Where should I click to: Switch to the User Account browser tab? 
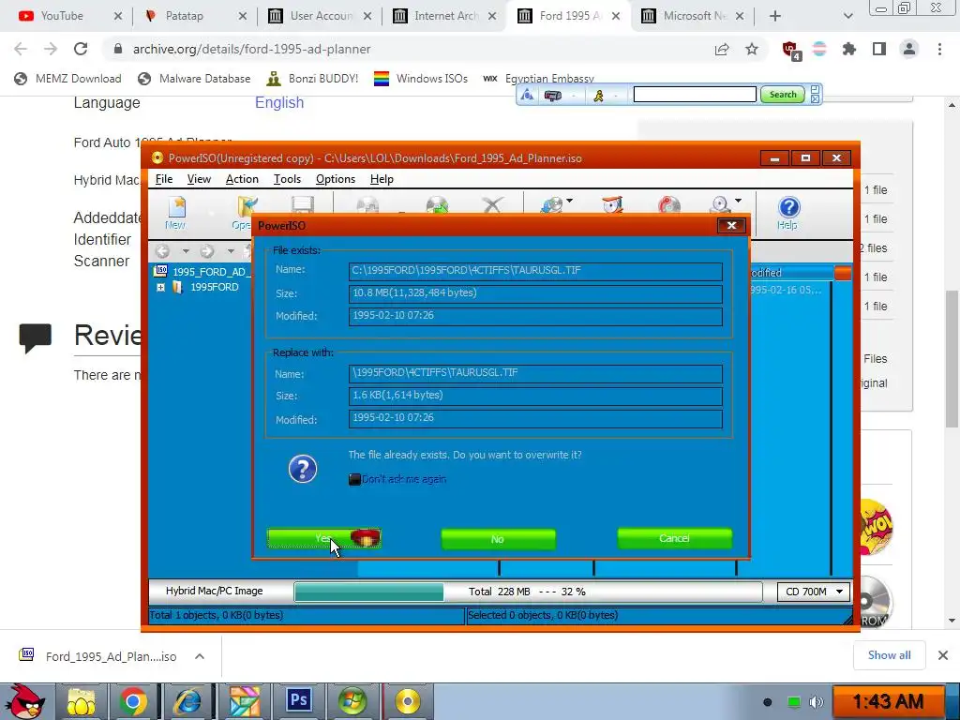click(320, 16)
